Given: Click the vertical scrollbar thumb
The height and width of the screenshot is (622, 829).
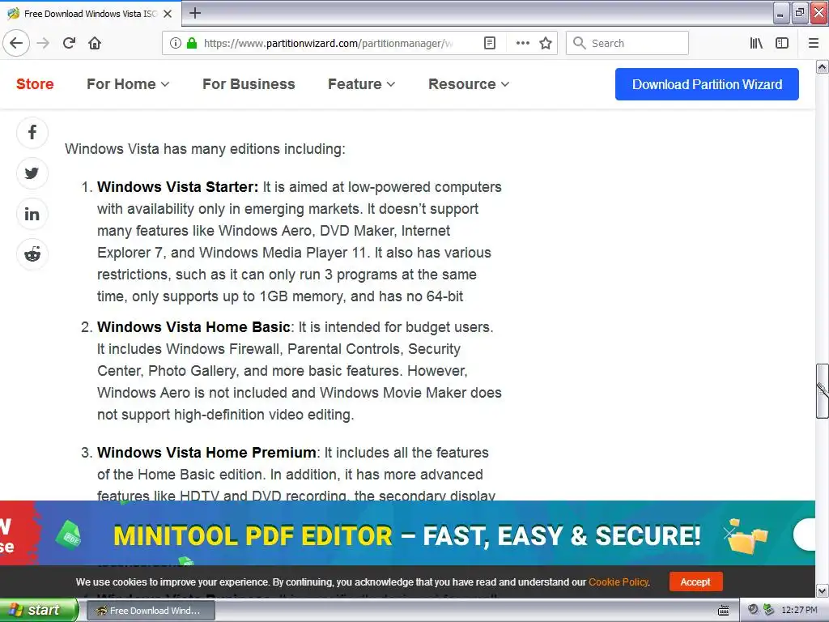Looking at the screenshot, I should point(823,391).
